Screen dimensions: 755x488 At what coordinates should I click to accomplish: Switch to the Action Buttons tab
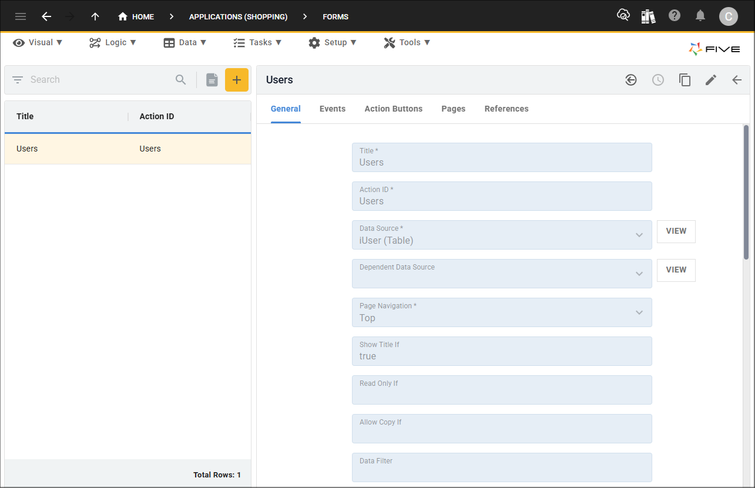pyautogui.click(x=393, y=109)
